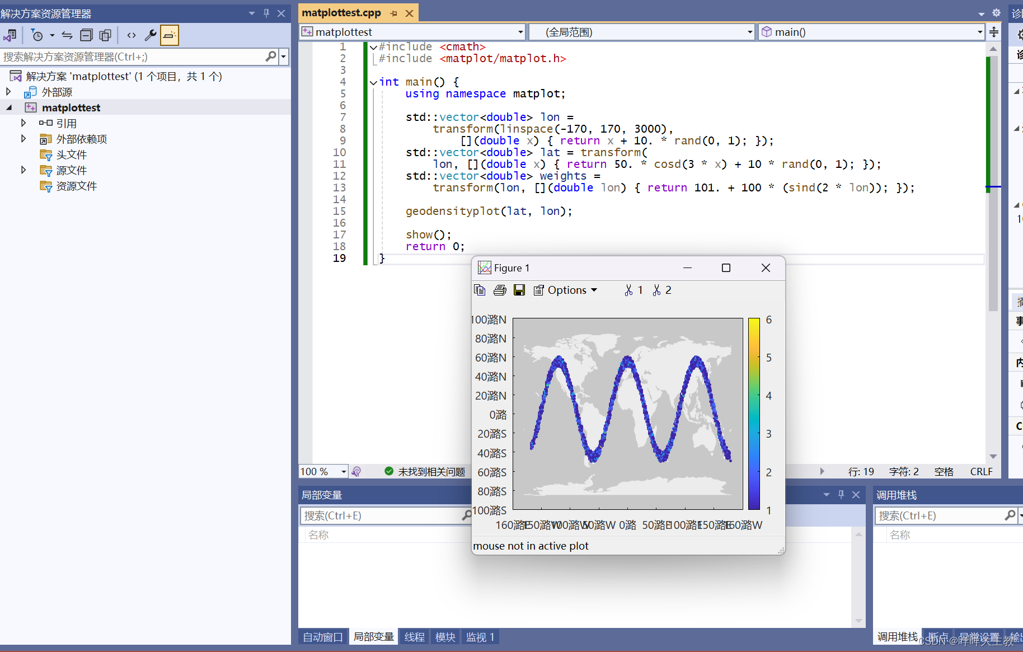
Task: Click the Solution Explorer search field
Action: [132, 56]
